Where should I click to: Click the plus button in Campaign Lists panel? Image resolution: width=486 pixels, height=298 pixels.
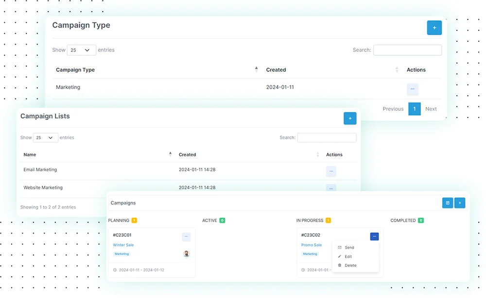[x=350, y=118]
